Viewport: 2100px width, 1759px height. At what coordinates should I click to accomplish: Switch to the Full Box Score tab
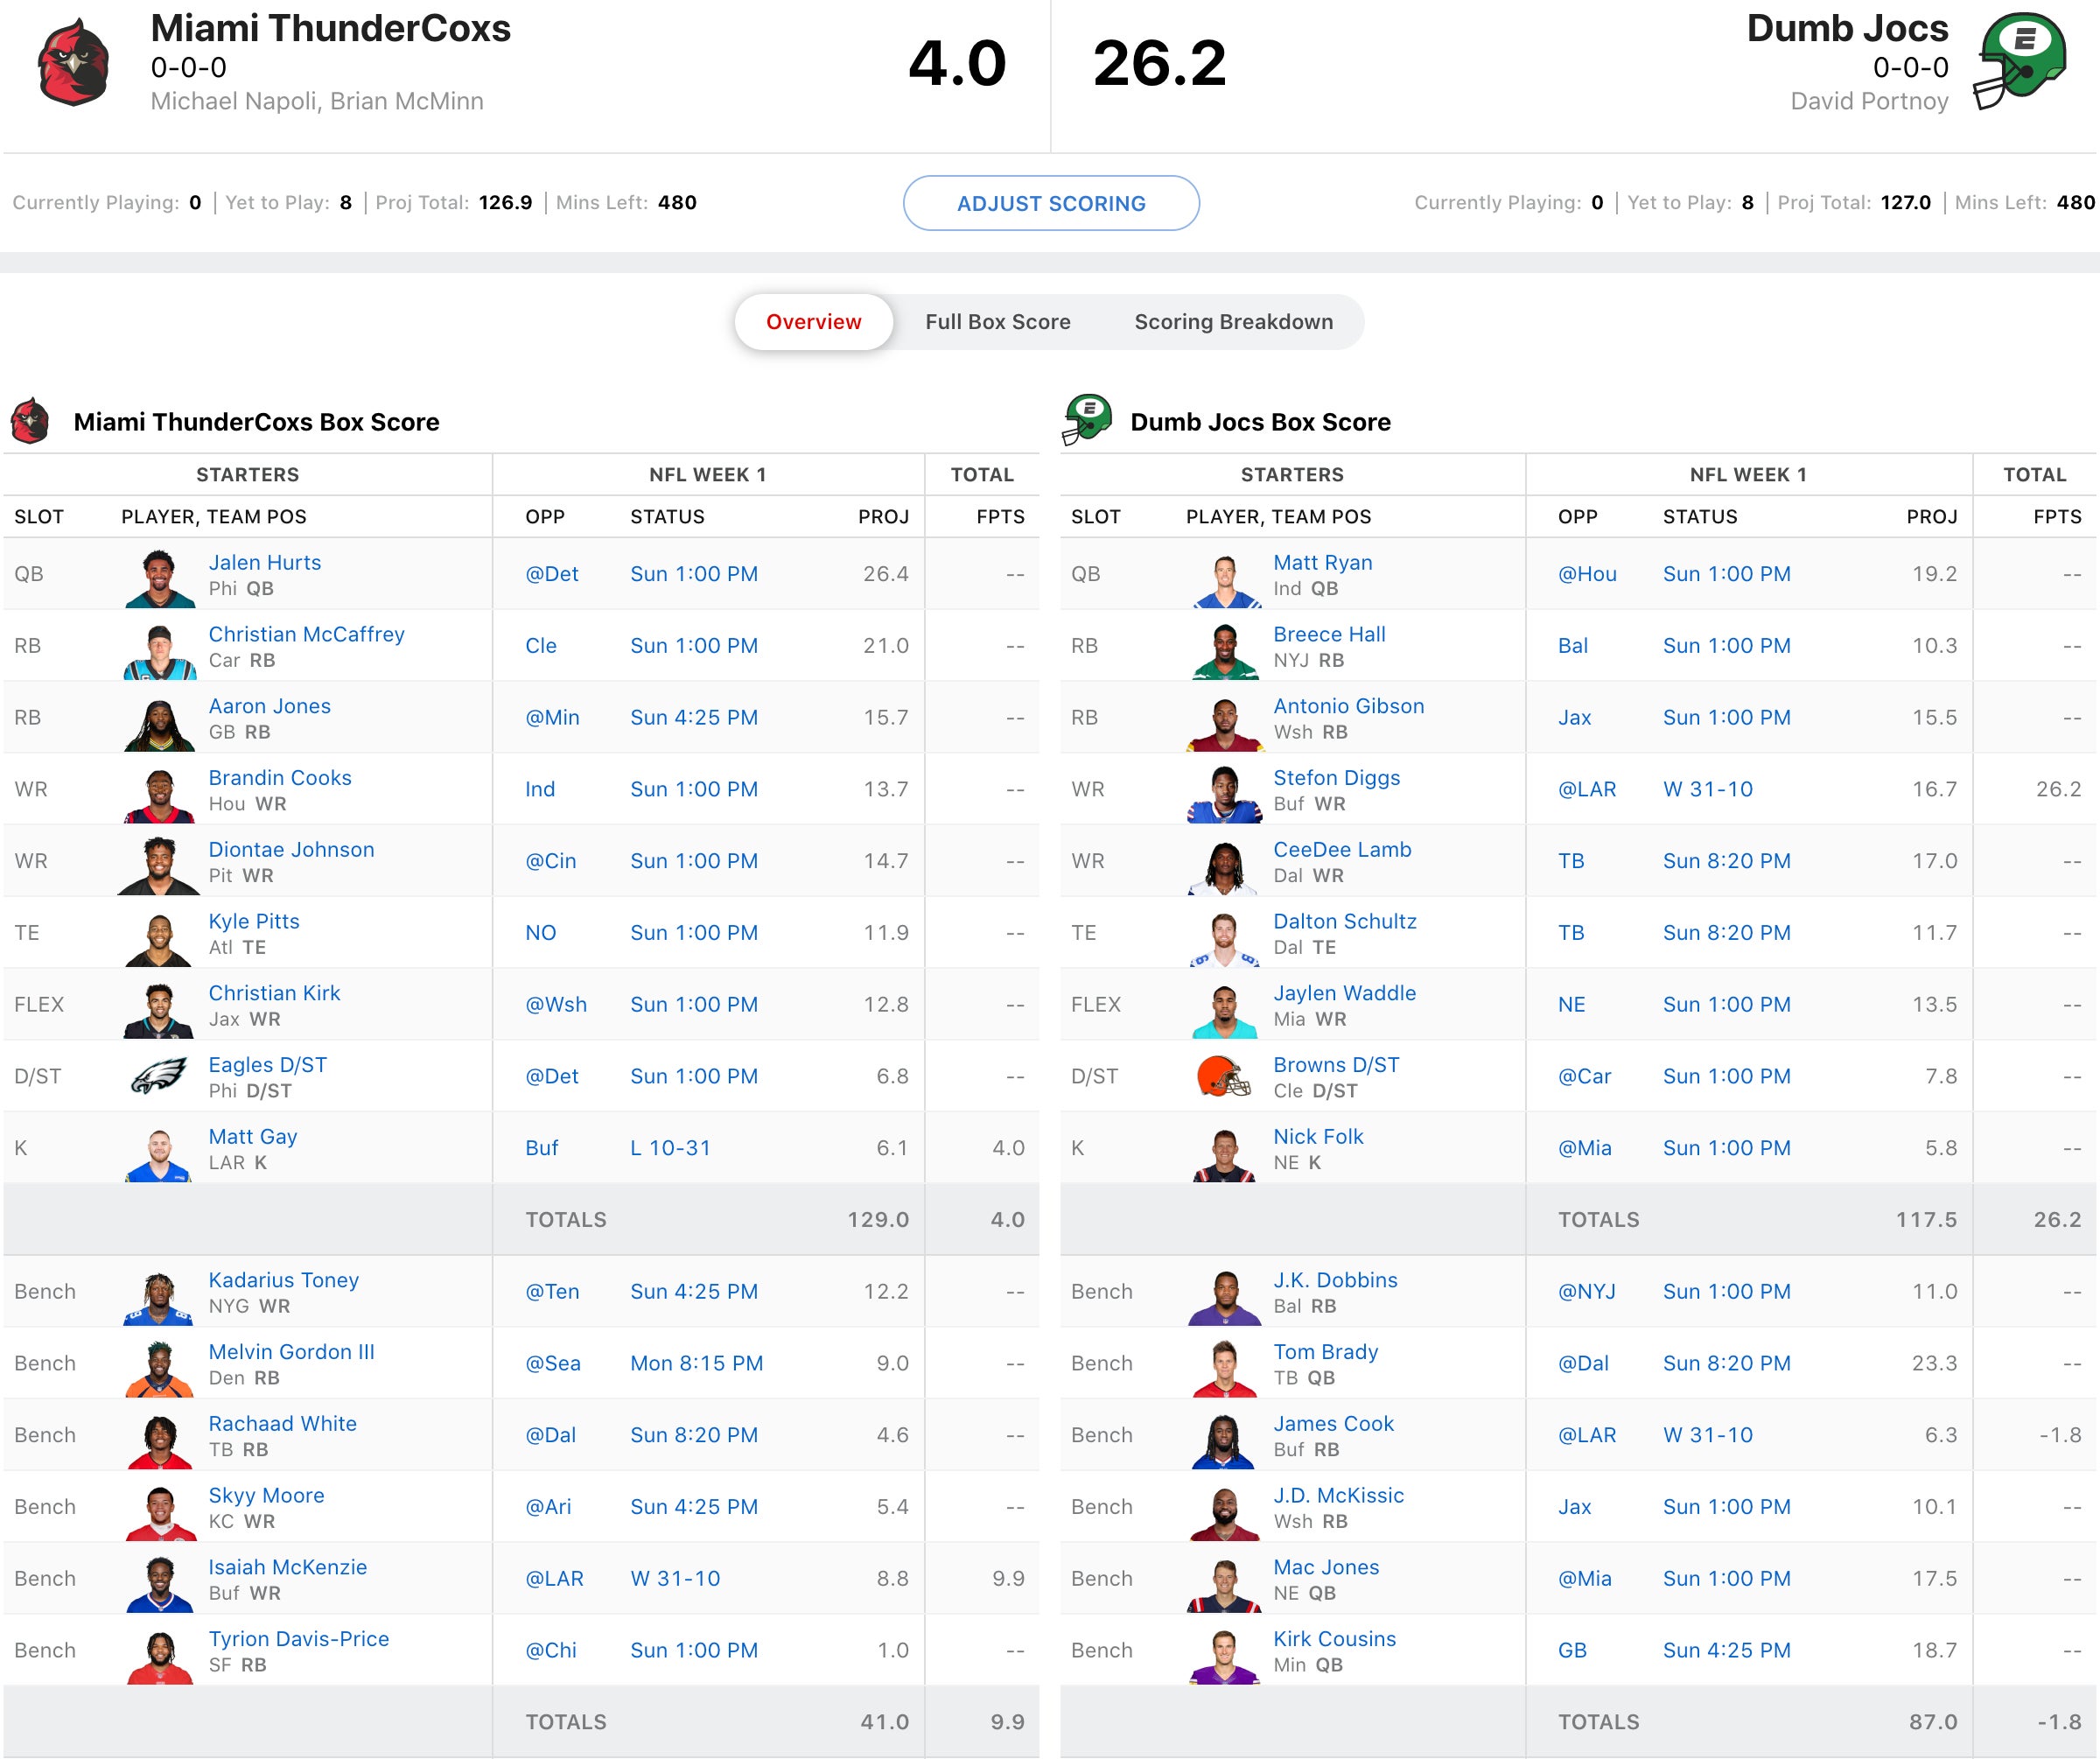(997, 322)
